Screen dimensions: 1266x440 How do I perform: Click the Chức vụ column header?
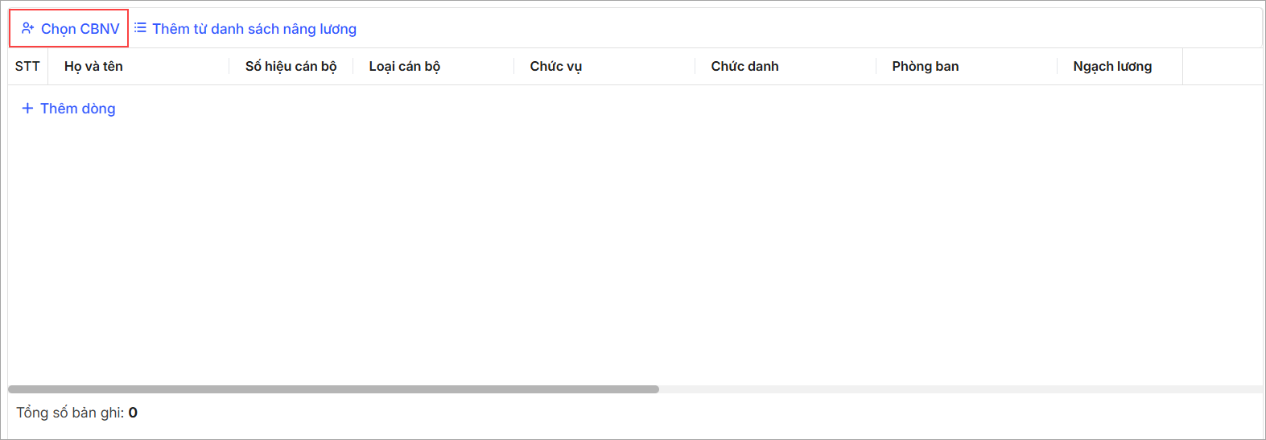(x=555, y=66)
